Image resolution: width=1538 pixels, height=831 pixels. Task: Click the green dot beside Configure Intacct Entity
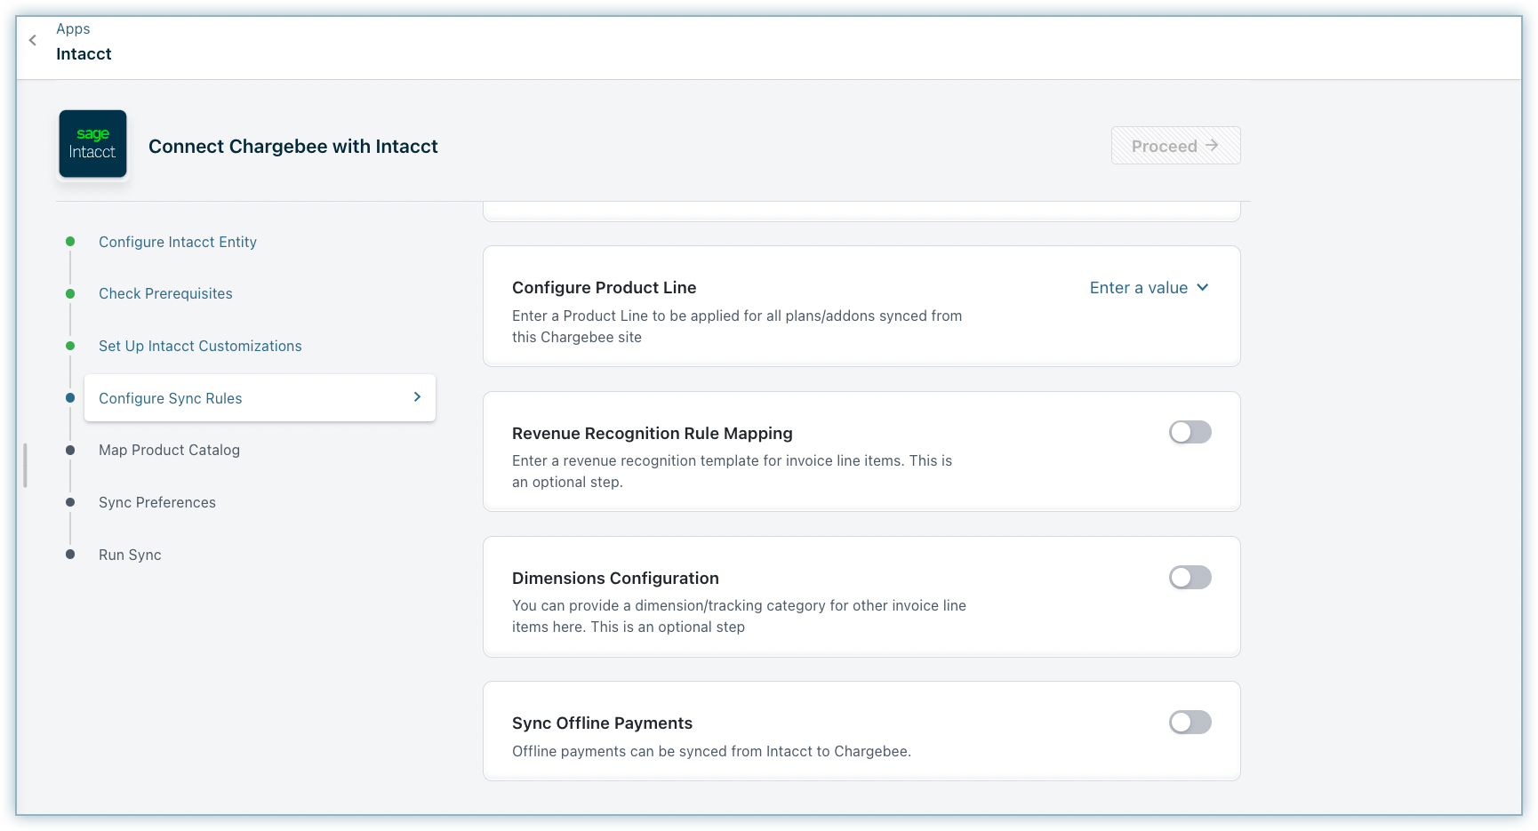[70, 242]
